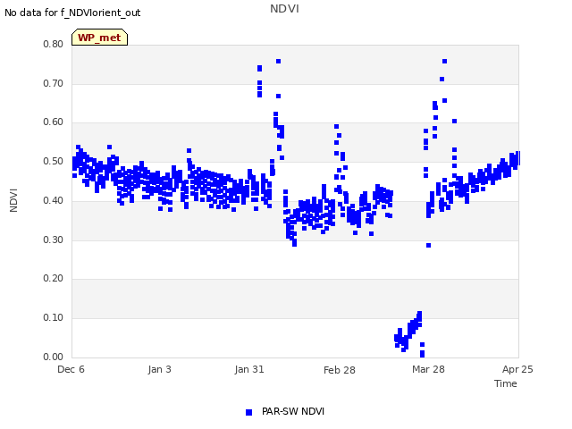Click the 0.80 y-axis tick label
Image resolution: width=572 pixels, height=429 pixels.
pos(54,44)
